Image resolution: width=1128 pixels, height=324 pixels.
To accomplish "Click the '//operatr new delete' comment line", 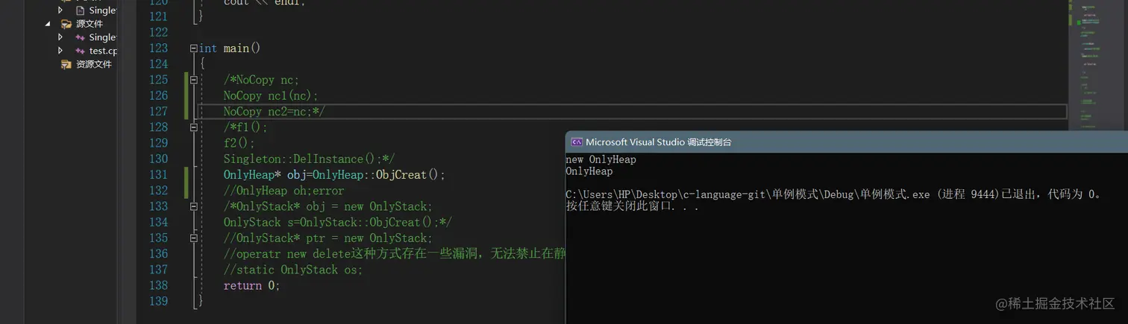I will (394, 254).
